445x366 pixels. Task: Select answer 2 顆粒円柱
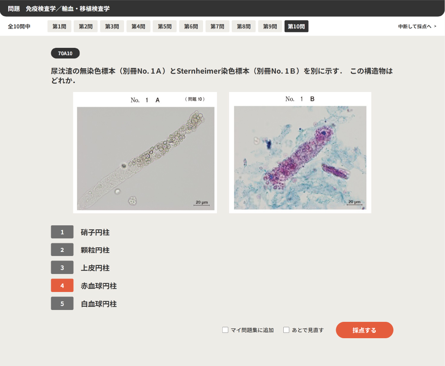62,250
